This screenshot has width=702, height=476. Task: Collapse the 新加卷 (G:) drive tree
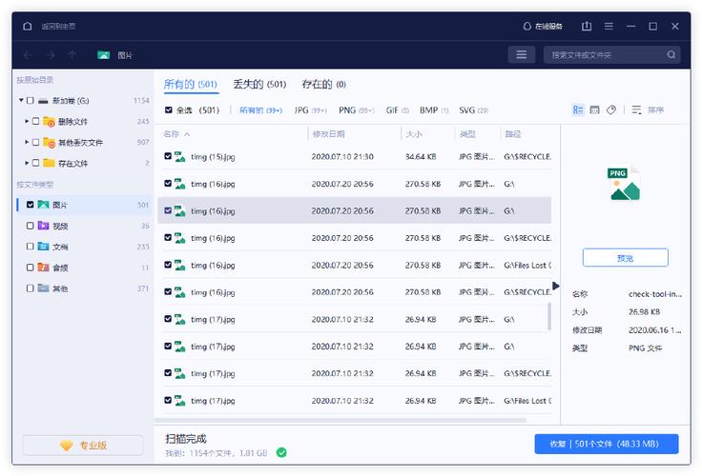click(21, 101)
